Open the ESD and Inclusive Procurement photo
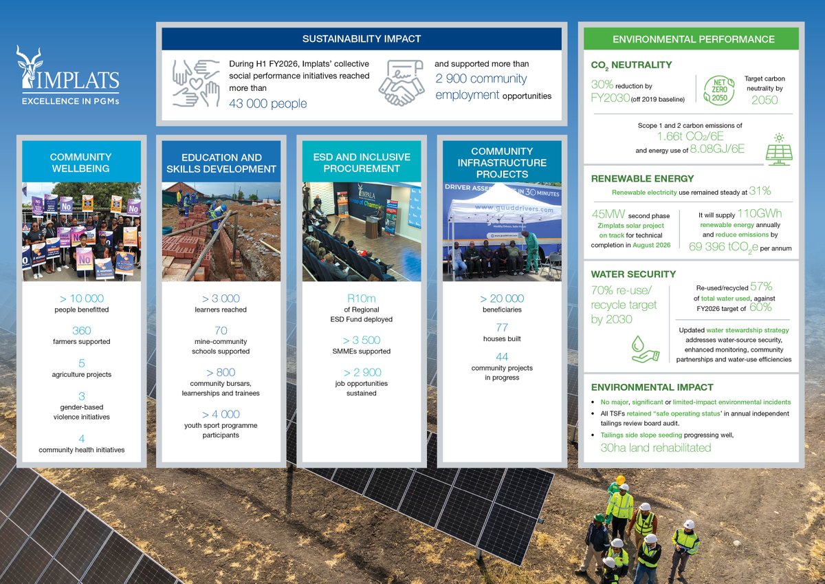This screenshot has width=825, height=584. (x=362, y=231)
